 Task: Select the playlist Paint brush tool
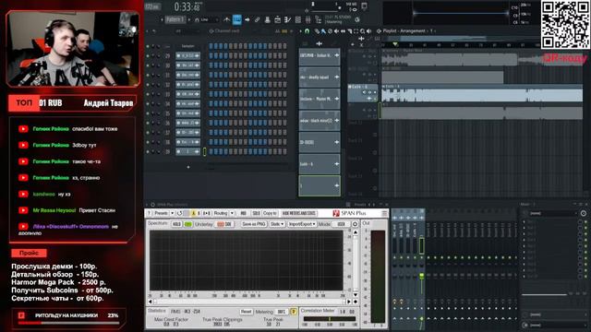pos(323,30)
